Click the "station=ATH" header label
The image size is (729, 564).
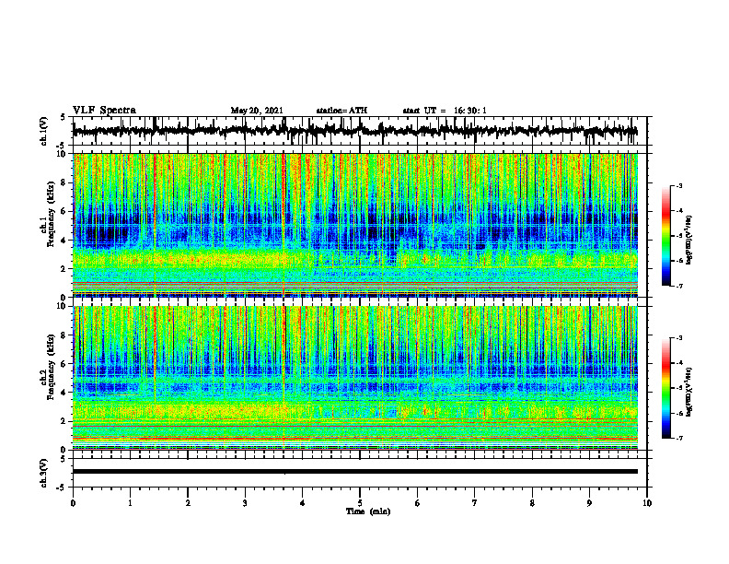point(341,111)
